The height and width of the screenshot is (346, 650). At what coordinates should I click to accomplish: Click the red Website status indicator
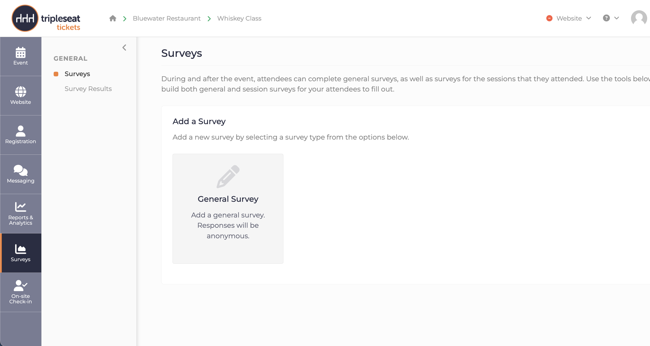[549, 18]
